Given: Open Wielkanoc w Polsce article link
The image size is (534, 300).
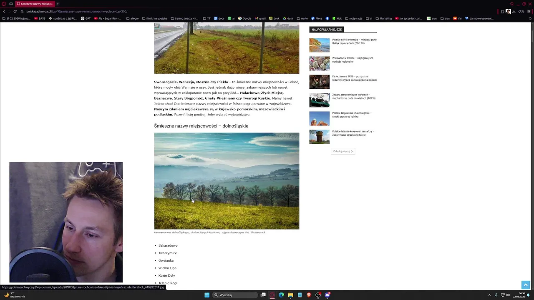Looking at the screenshot, I should [x=353, y=60].
